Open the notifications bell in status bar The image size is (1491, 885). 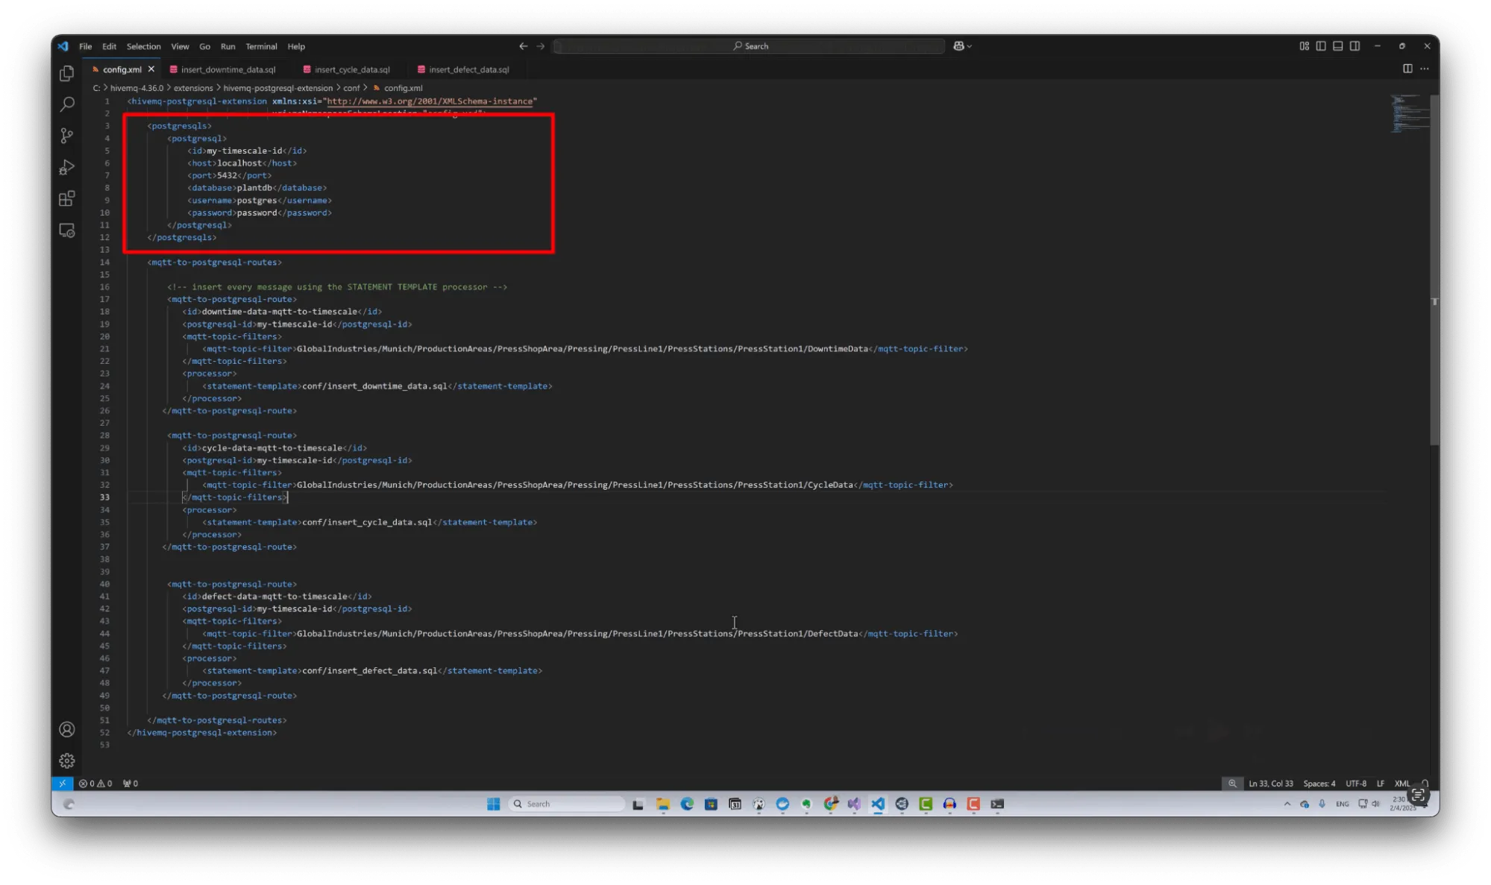pos(1425,783)
